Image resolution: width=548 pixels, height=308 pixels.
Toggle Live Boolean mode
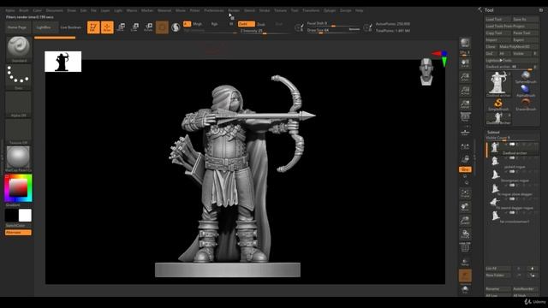click(70, 27)
